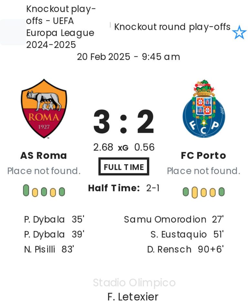Select D. Rensch's 90+6' goal entry
The height and width of the screenshot is (307, 248).
point(185,249)
